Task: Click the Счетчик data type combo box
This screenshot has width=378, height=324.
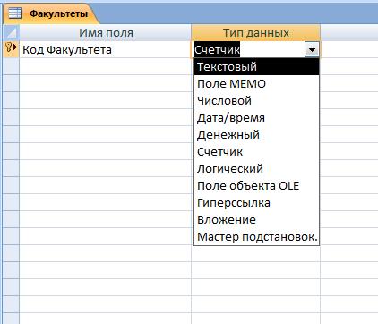Action: coord(256,49)
